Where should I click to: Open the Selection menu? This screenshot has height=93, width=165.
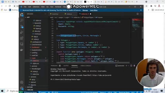pyautogui.click(x=36, y=7)
